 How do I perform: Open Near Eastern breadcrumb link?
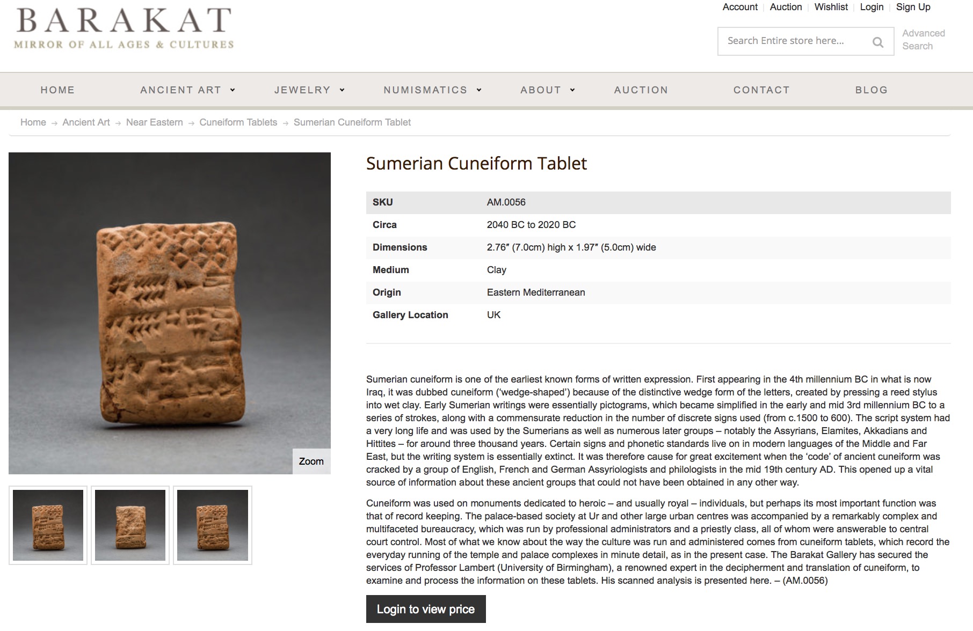point(155,122)
